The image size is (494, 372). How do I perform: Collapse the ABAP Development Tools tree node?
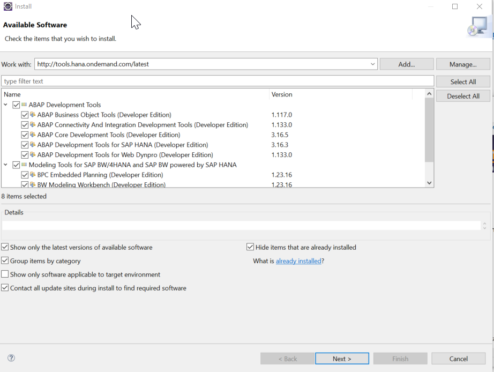point(6,105)
